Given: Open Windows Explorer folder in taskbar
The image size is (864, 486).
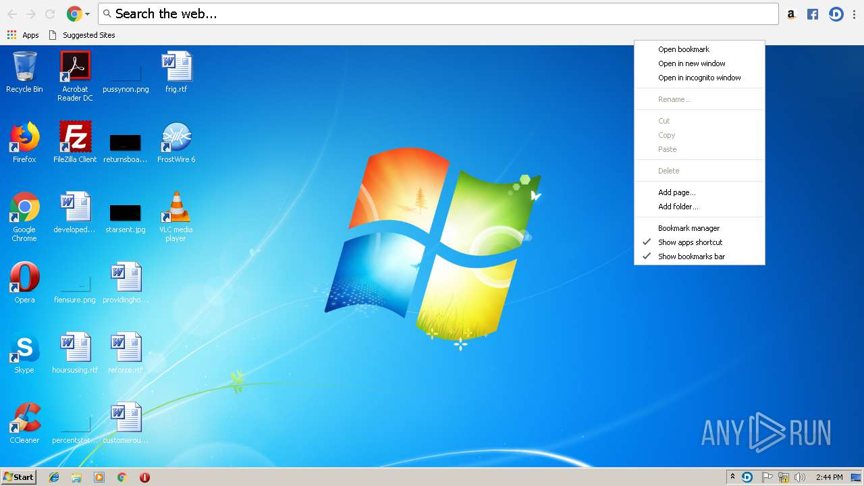Looking at the screenshot, I should 76,477.
